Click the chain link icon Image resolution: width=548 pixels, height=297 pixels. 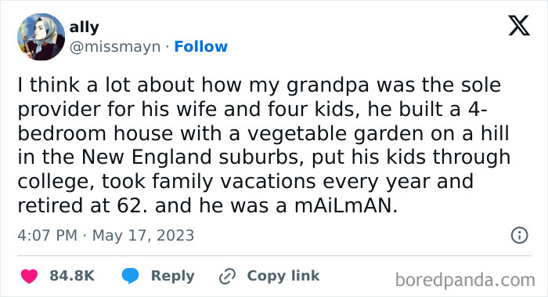pos(227,277)
